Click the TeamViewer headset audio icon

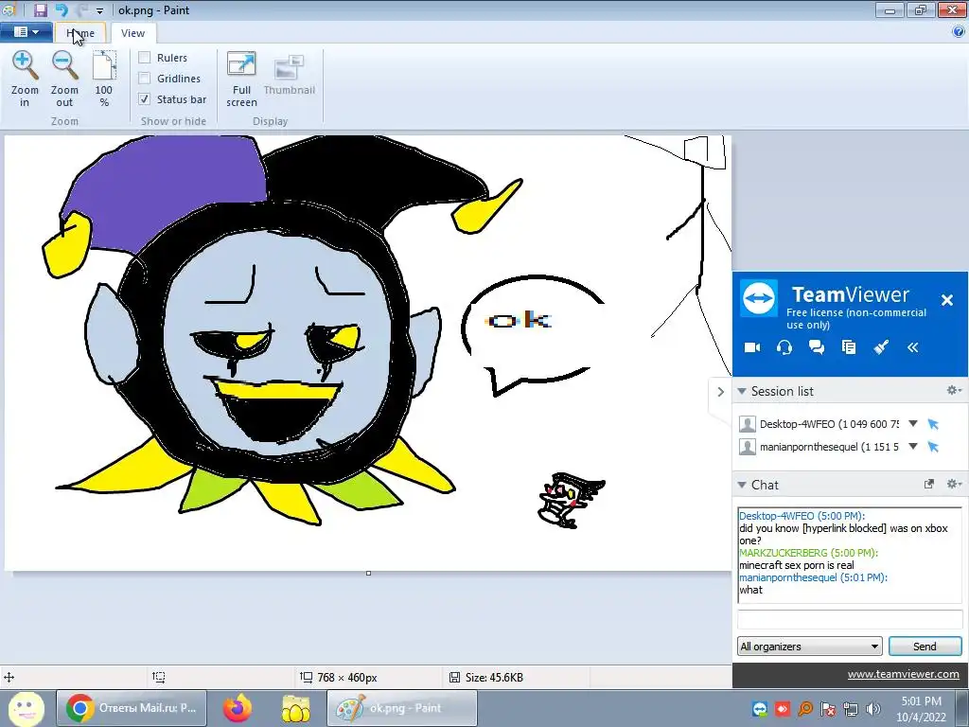point(784,347)
